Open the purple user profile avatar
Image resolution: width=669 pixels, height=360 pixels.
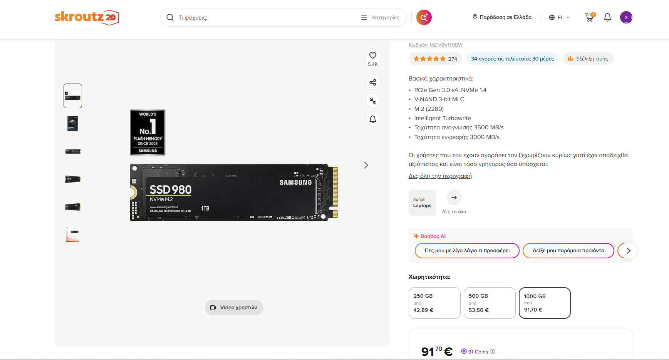point(626,17)
